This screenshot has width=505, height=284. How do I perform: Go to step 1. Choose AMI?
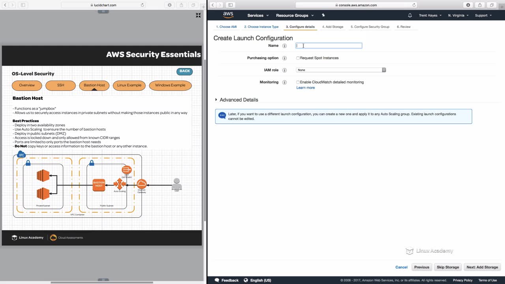pos(226,27)
